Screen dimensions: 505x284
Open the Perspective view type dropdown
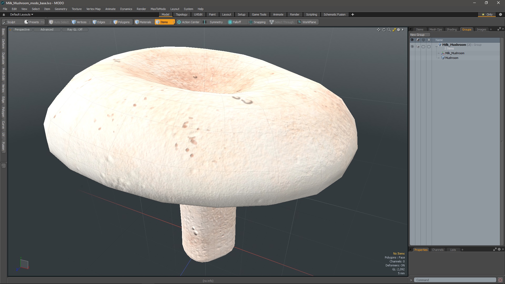tap(22, 30)
